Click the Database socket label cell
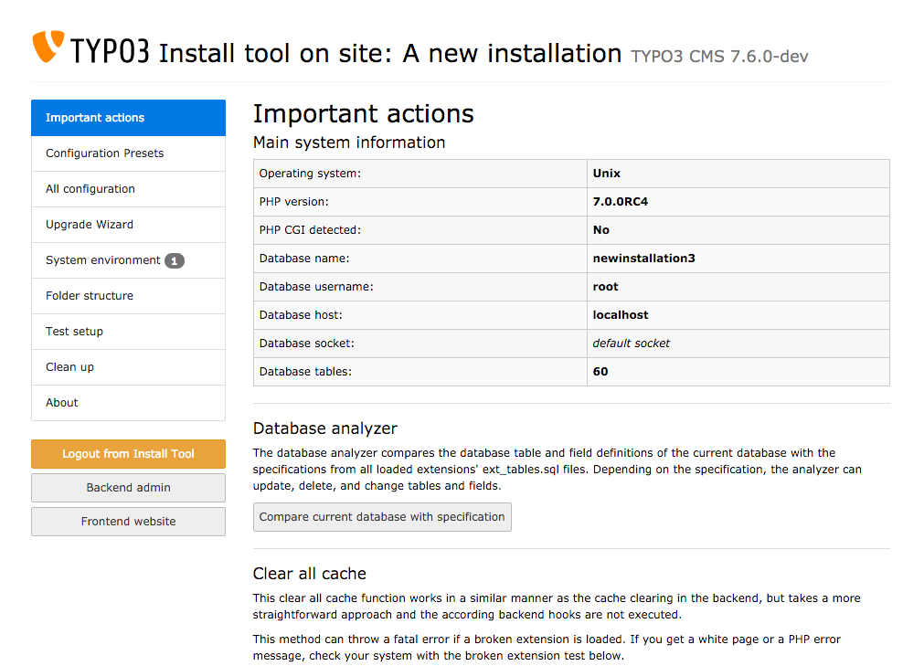924x666 pixels. [420, 344]
